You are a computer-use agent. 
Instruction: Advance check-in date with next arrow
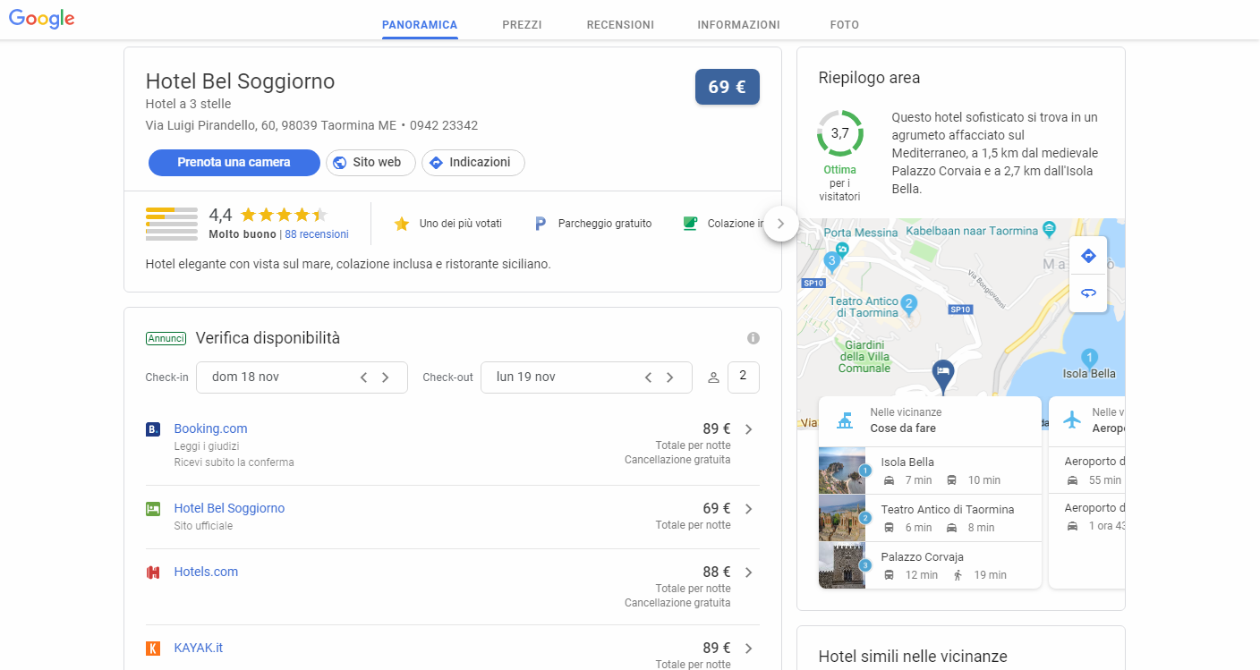click(x=386, y=377)
